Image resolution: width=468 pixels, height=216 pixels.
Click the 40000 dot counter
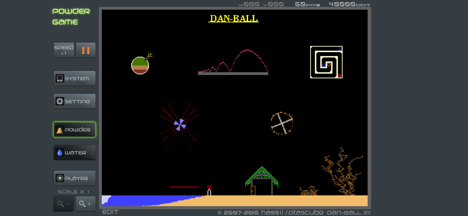point(350,5)
